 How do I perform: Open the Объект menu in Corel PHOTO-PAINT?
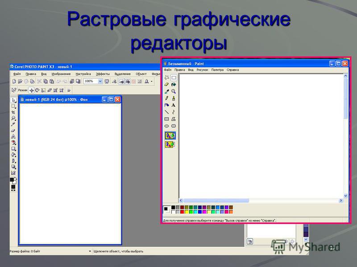141,74
